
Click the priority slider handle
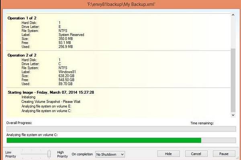(49, 154)
